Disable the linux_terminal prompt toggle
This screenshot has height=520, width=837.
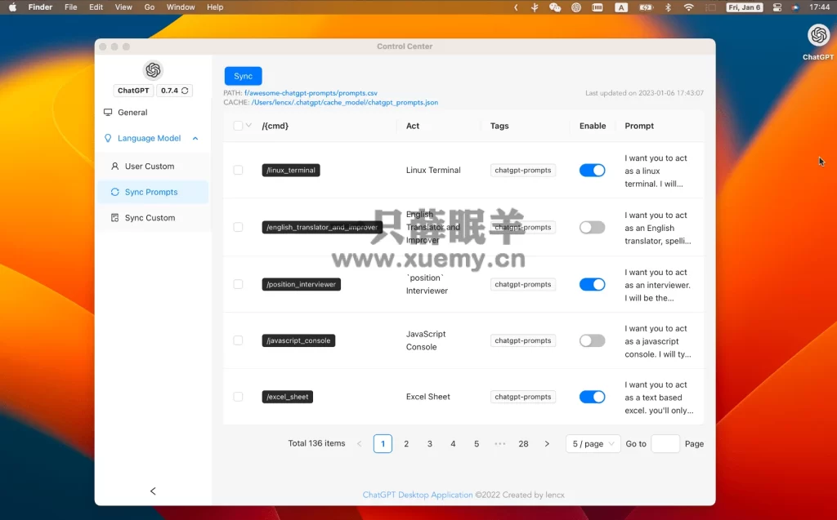pyautogui.click(x=592, y=170)
